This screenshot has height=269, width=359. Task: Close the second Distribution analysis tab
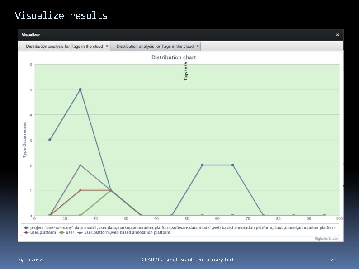198,46
